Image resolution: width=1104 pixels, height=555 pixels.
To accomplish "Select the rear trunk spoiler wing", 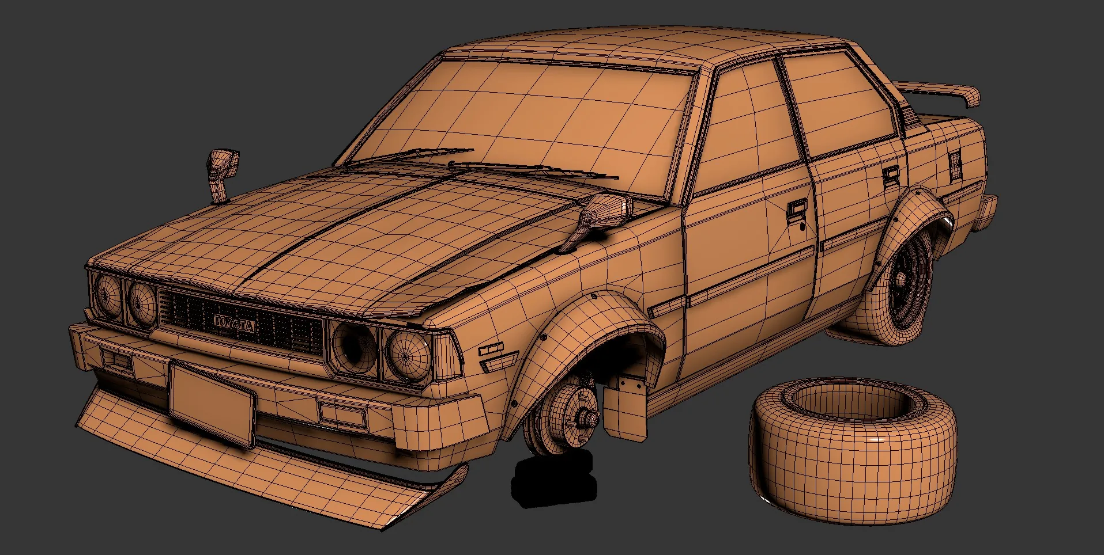I will click(939, 94).
